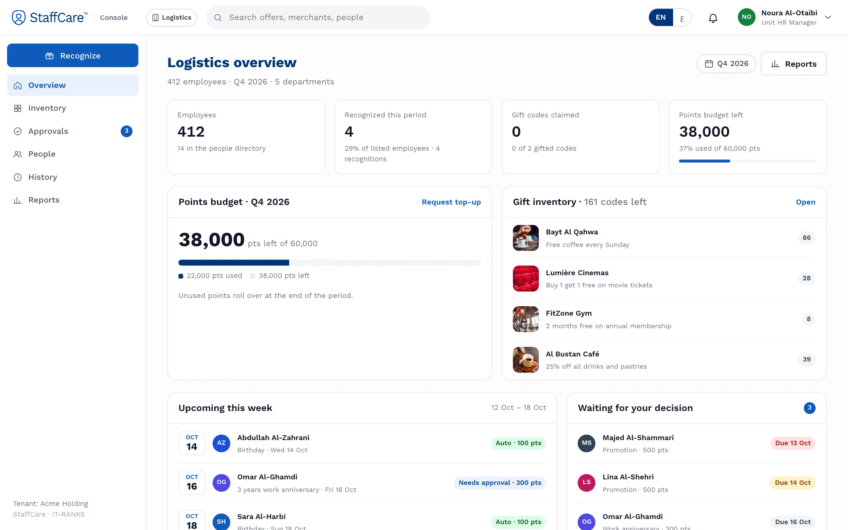
Task: Click the Q4 2026 points budget progress bar
Action: coord(330,263)
